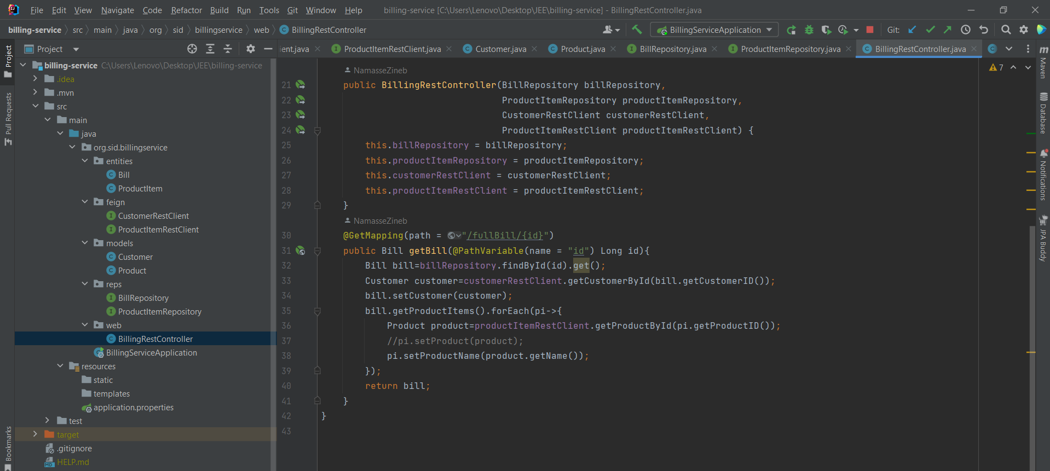Open the Tools menu
The height and width of the screenshot is (471, 1050).
[x=269, y=10]
